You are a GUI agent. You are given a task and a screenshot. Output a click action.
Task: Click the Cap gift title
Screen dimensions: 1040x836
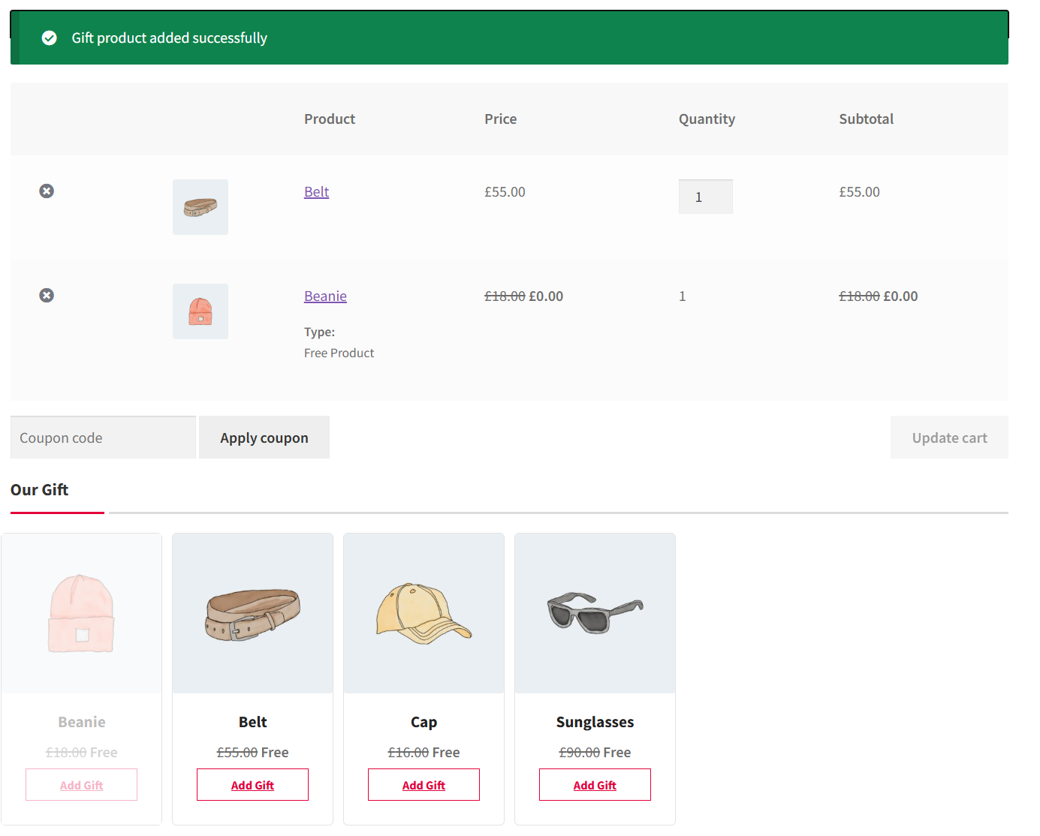(x=424, y=722)
